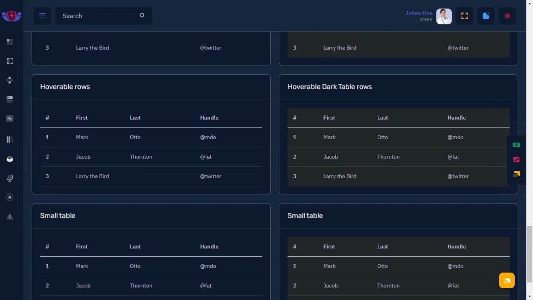Click the shield logo in the sidebar
Screen dimensions: 533x300
(x=12, y=16)
